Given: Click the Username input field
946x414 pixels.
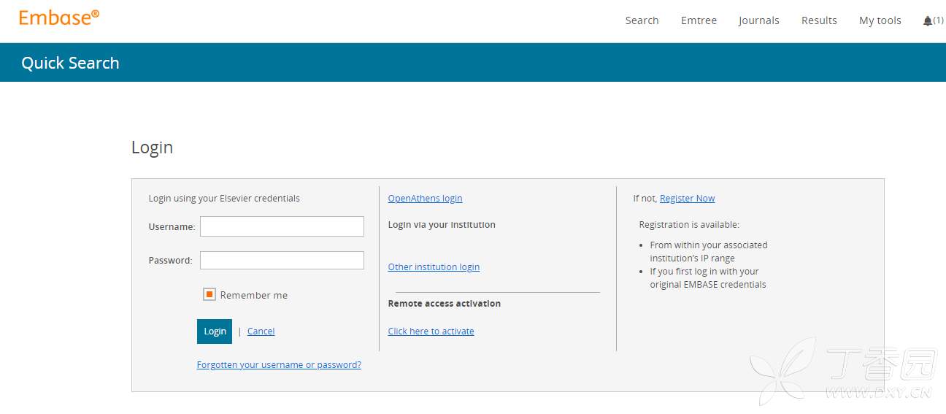Looking at the screenshot, I should point(282,226).
